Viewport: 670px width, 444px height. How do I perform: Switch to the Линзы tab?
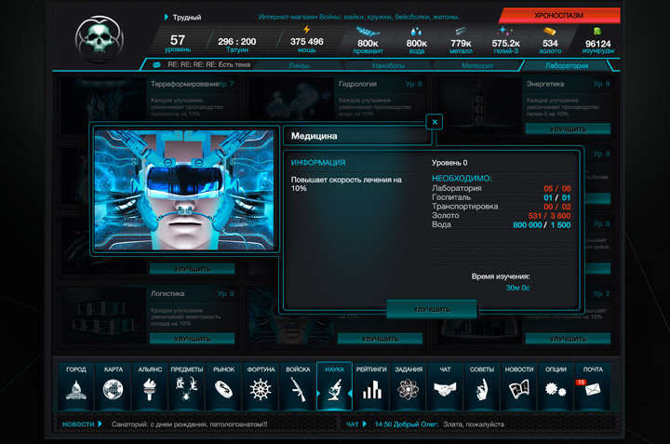[x=299, y=65]
